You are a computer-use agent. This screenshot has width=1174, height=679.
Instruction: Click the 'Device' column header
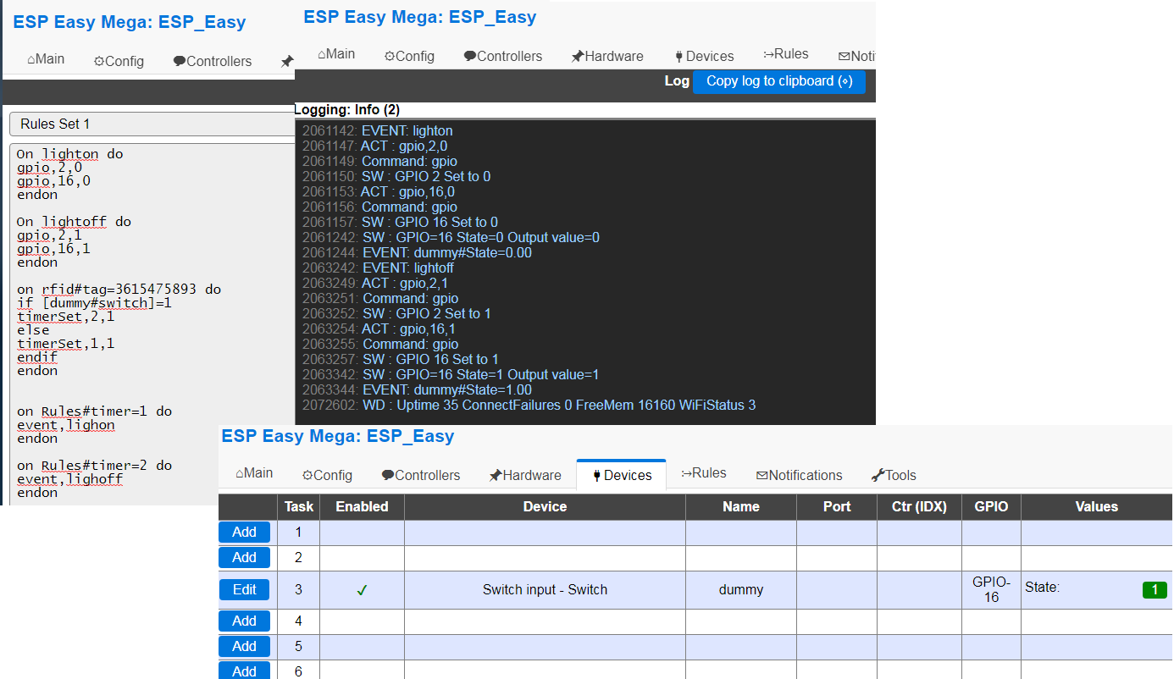coord(545,506)
